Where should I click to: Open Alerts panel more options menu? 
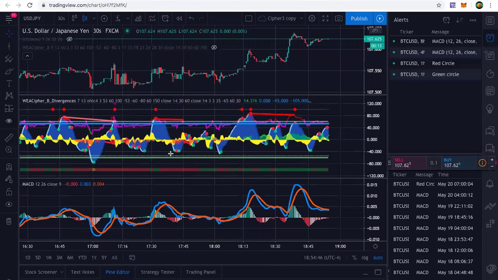(473, 20)
